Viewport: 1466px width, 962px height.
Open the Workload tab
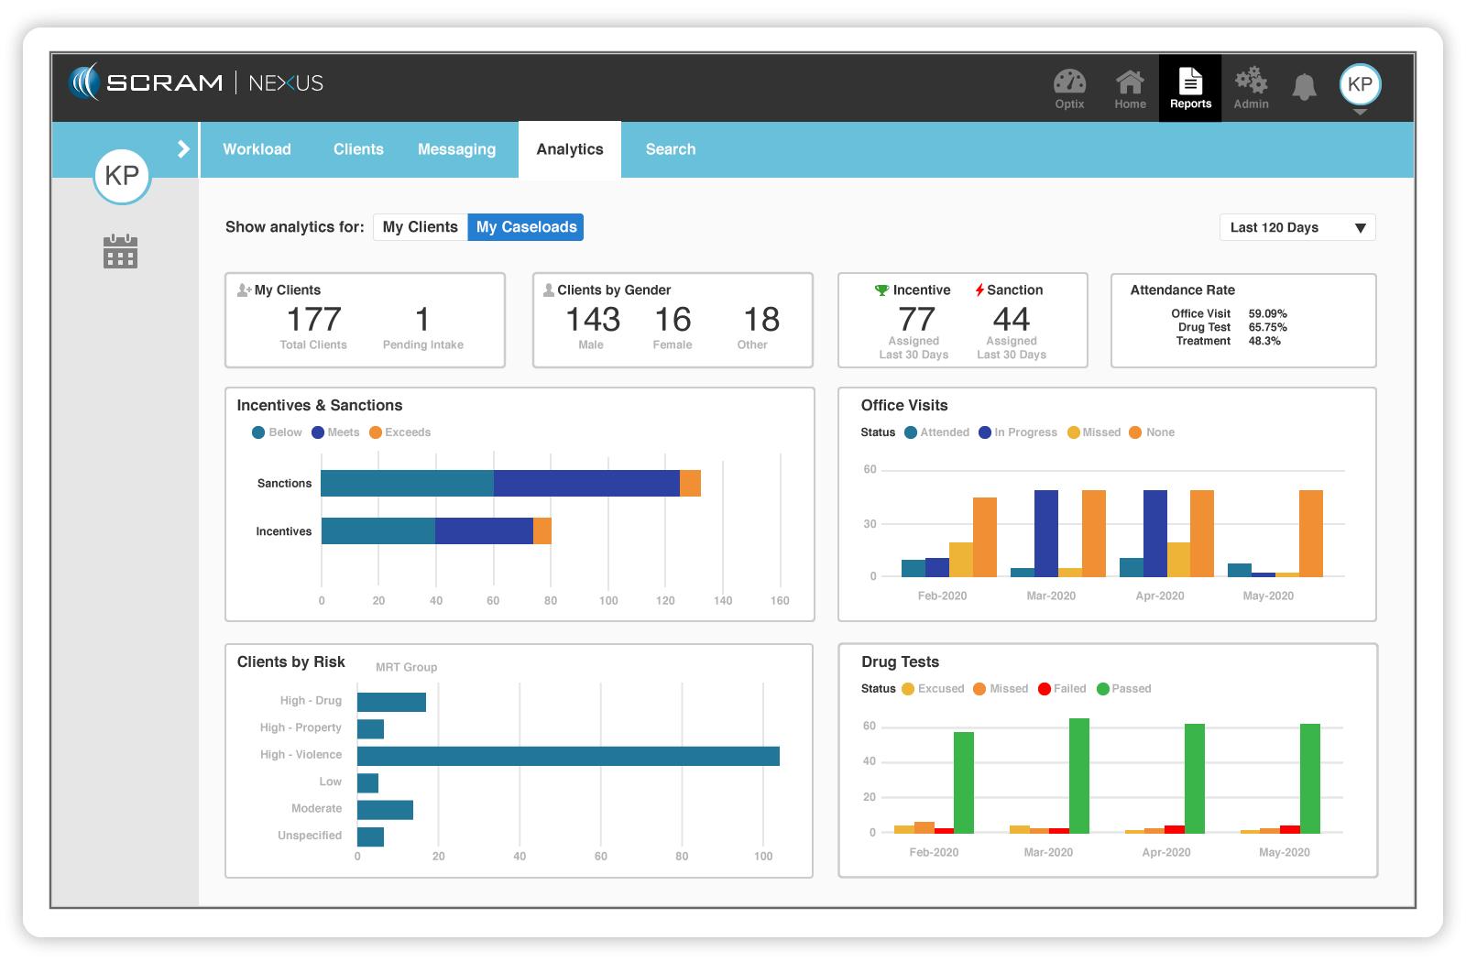[x=257, y=149]
